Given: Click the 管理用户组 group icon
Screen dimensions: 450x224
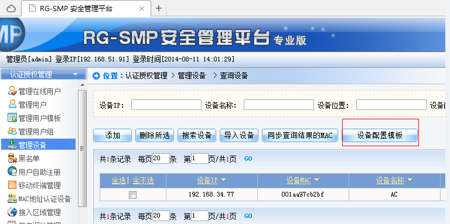Looking at the screenshot, I should pos(12,131).
